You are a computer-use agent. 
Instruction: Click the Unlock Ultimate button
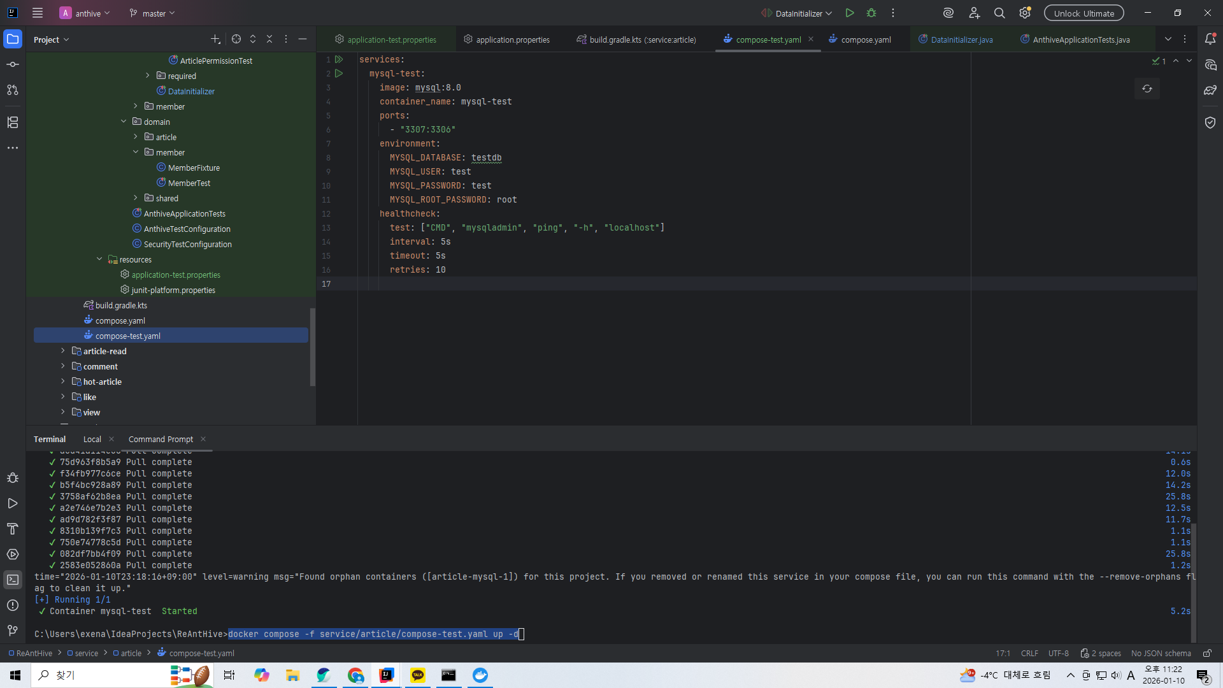tap(1084, 13)
